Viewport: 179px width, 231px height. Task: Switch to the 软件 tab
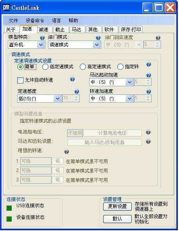[x=110, y=30]
